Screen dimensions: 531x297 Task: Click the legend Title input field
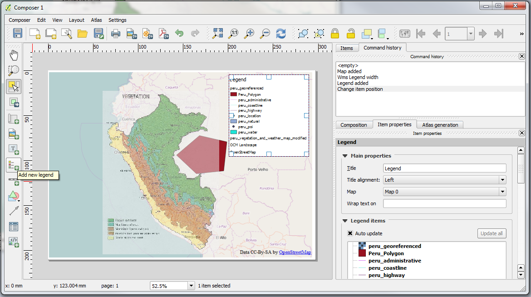tap(444, 168)
